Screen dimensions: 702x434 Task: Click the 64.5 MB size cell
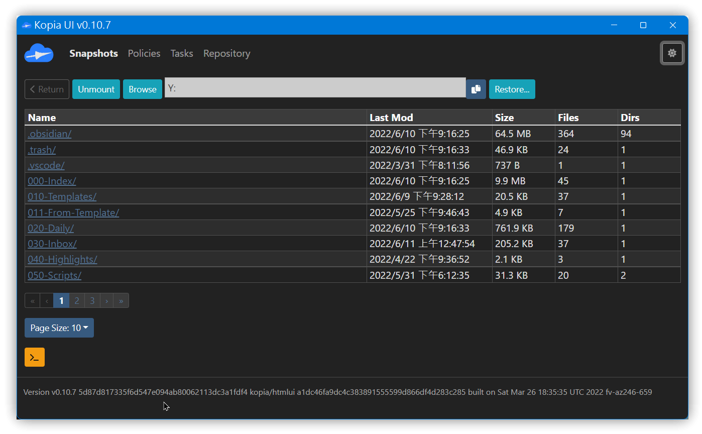524,134
